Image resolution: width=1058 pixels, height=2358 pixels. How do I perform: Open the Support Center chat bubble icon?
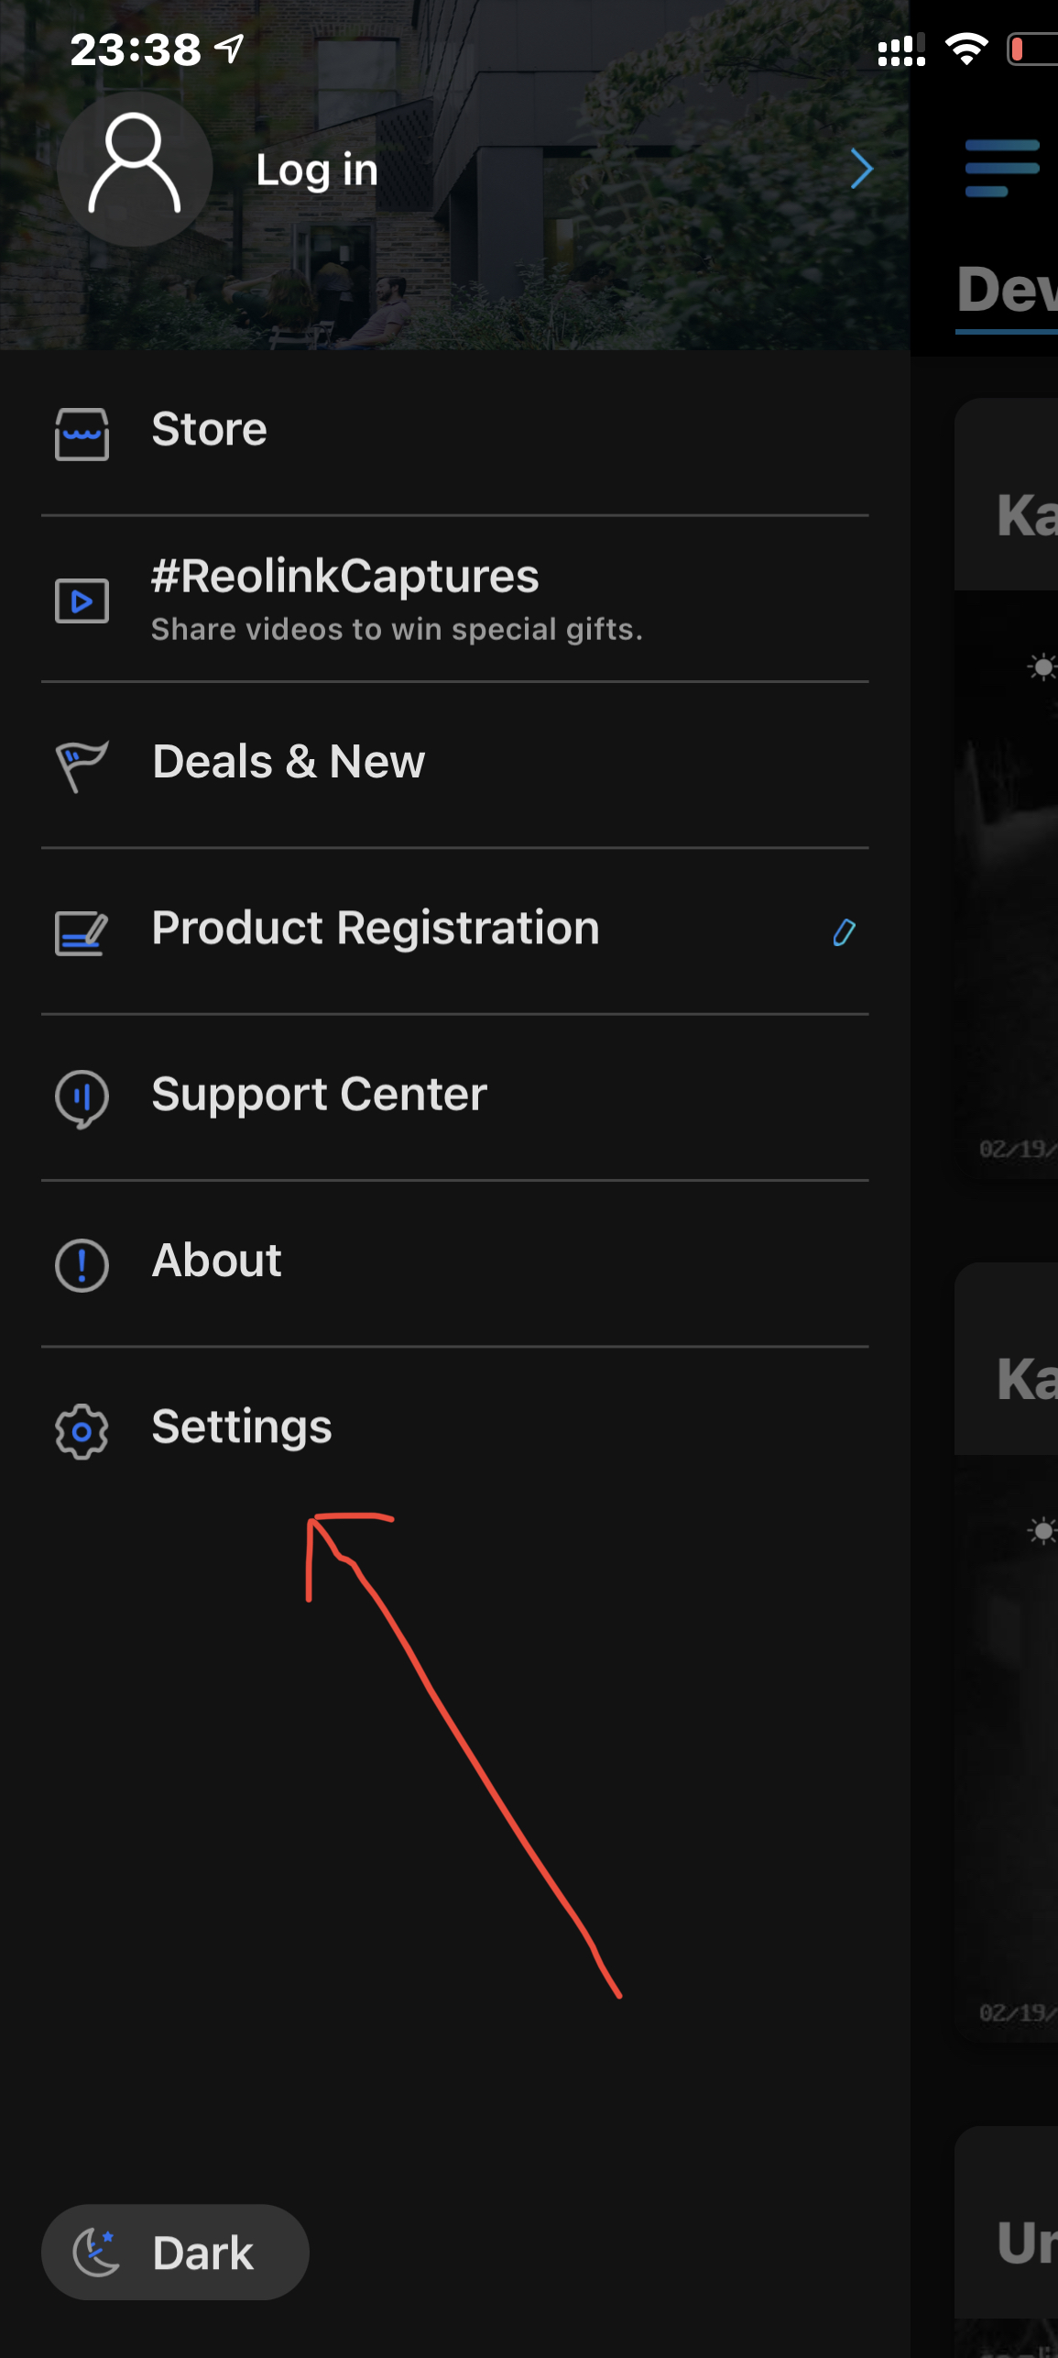click(x=82, y=1098)
